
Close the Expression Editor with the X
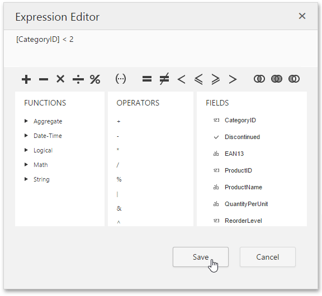tap(302, 16)
